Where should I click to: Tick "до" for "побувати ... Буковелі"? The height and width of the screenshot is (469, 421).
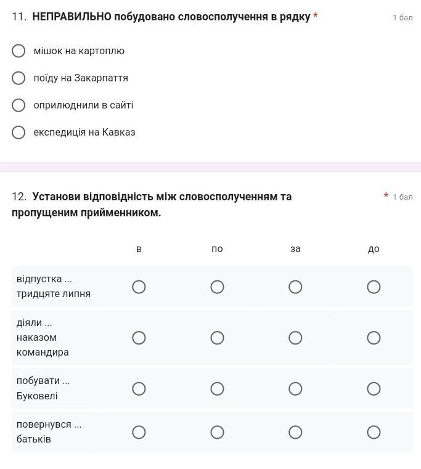[x=374, y=388]
